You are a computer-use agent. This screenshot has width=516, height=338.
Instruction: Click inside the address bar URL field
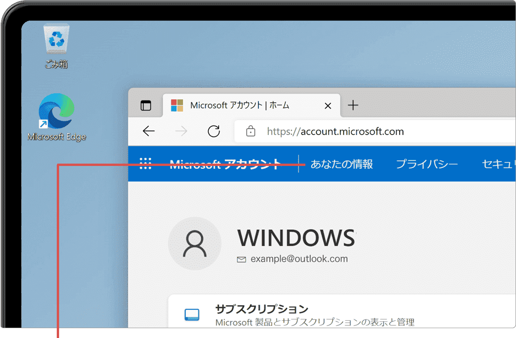coord(335,131)
